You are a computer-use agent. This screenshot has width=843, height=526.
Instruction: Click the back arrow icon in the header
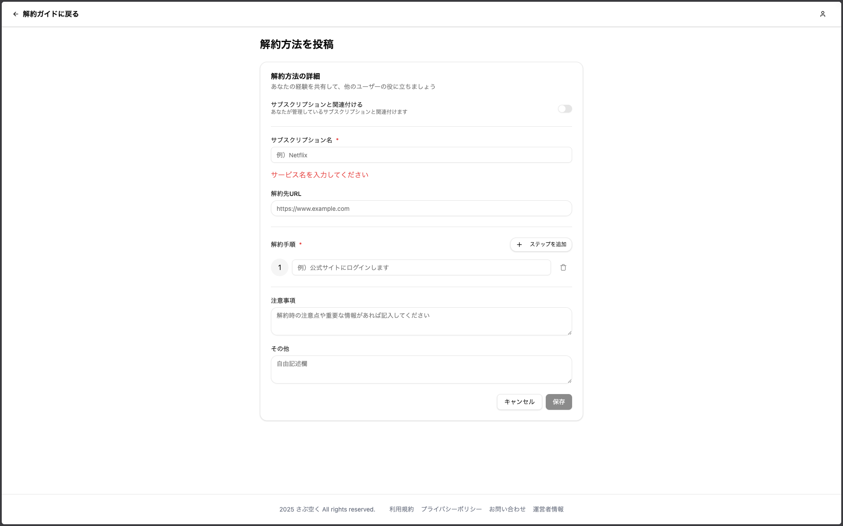pos(15,14)
